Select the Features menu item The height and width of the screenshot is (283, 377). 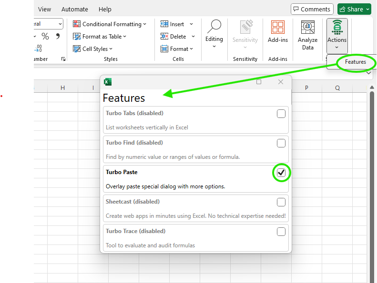click(x=356, y=62)
